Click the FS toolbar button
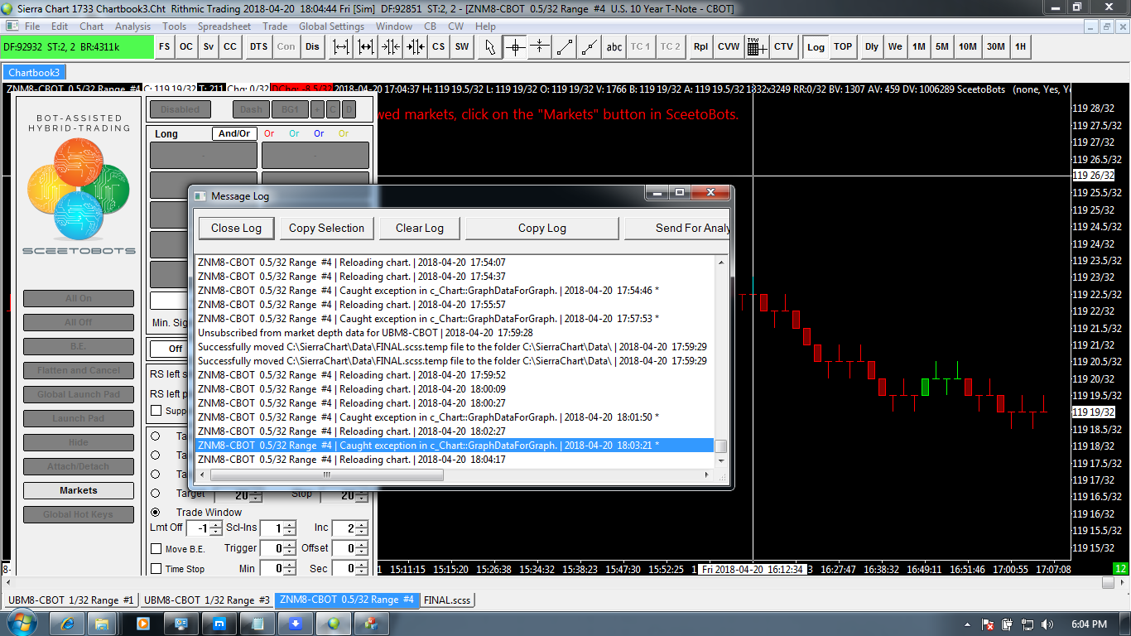This screenshot has width=1131, height=636. 165,47
